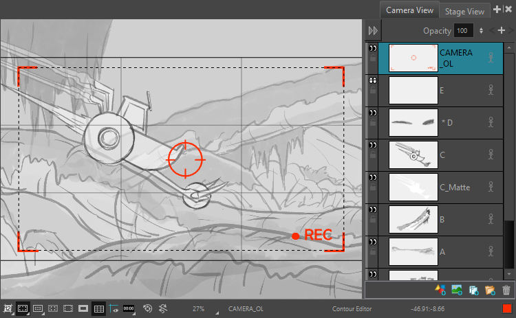
Task: Click the red color swatch in status bar
Action: coord(508,309)
